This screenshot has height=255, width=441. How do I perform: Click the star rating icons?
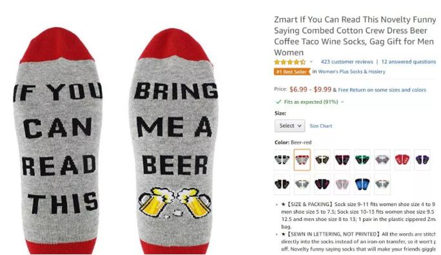(289, 62)
